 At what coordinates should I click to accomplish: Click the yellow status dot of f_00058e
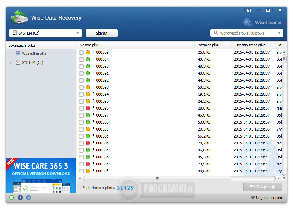point(88,52)
